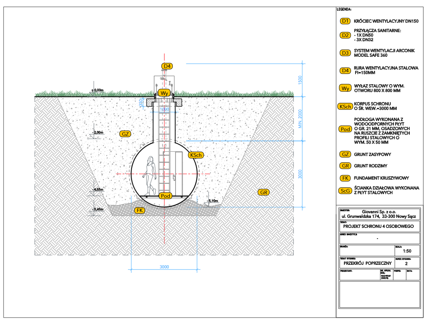Select the bottom 3000 width dimension text
428x322 pixels.
point(164,266)
